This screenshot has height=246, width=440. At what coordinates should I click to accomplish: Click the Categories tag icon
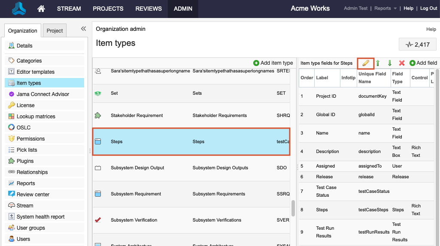point(11,60)
